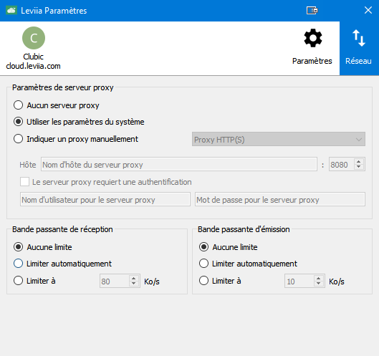Select Limiter à for émission bandwidth
This screenshot has width=379, height=356.
point(220,281)
